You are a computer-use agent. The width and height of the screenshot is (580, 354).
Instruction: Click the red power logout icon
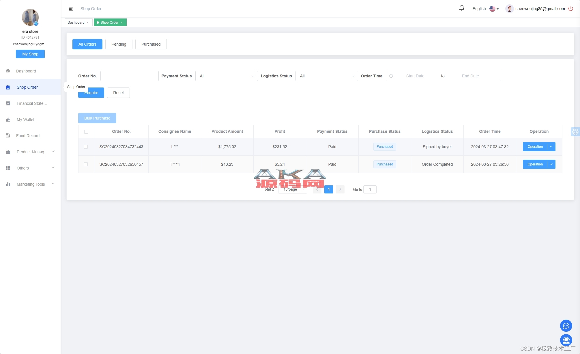click(570, 9)
